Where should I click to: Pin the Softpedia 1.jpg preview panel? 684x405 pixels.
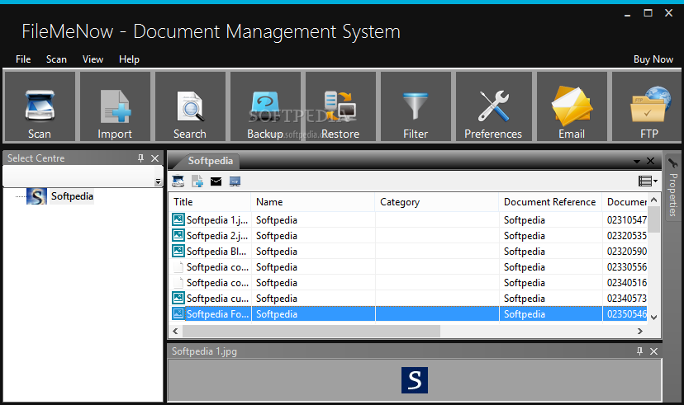[x=639, y=351]
